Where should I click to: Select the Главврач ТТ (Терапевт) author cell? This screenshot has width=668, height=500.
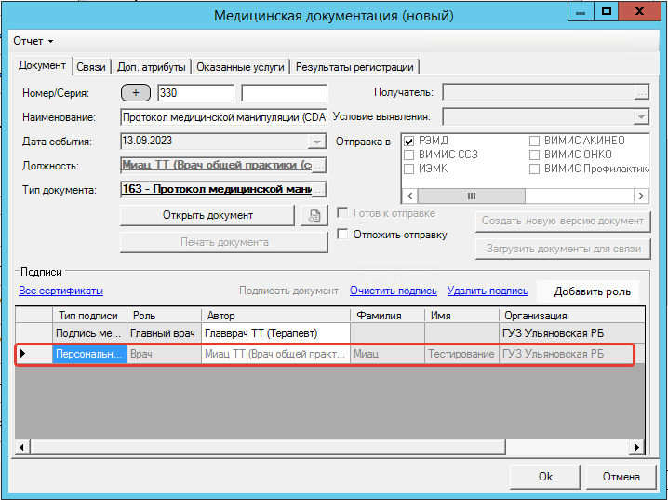[275, 333]
